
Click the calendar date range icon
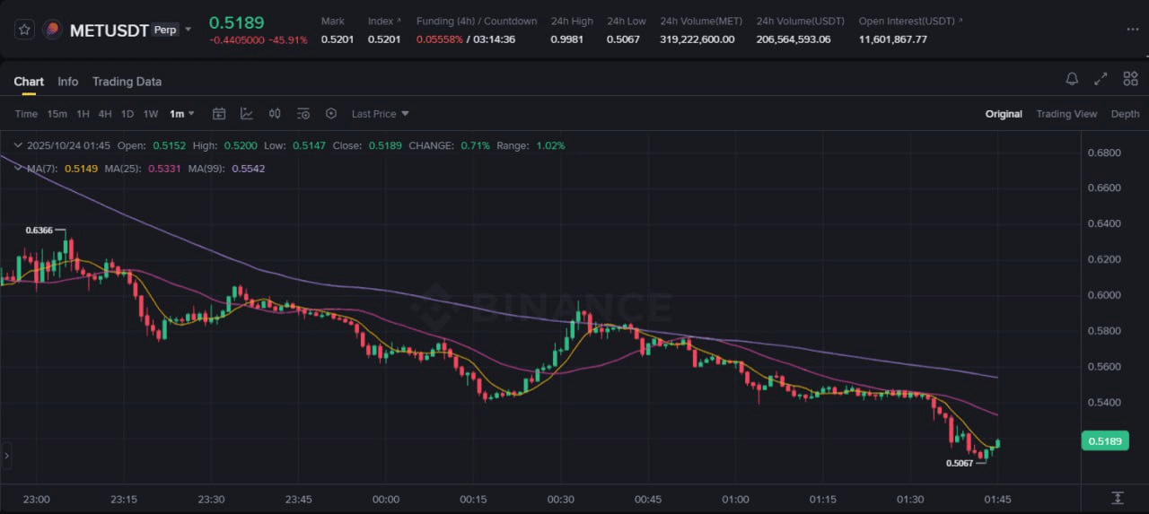coord(219,114)
